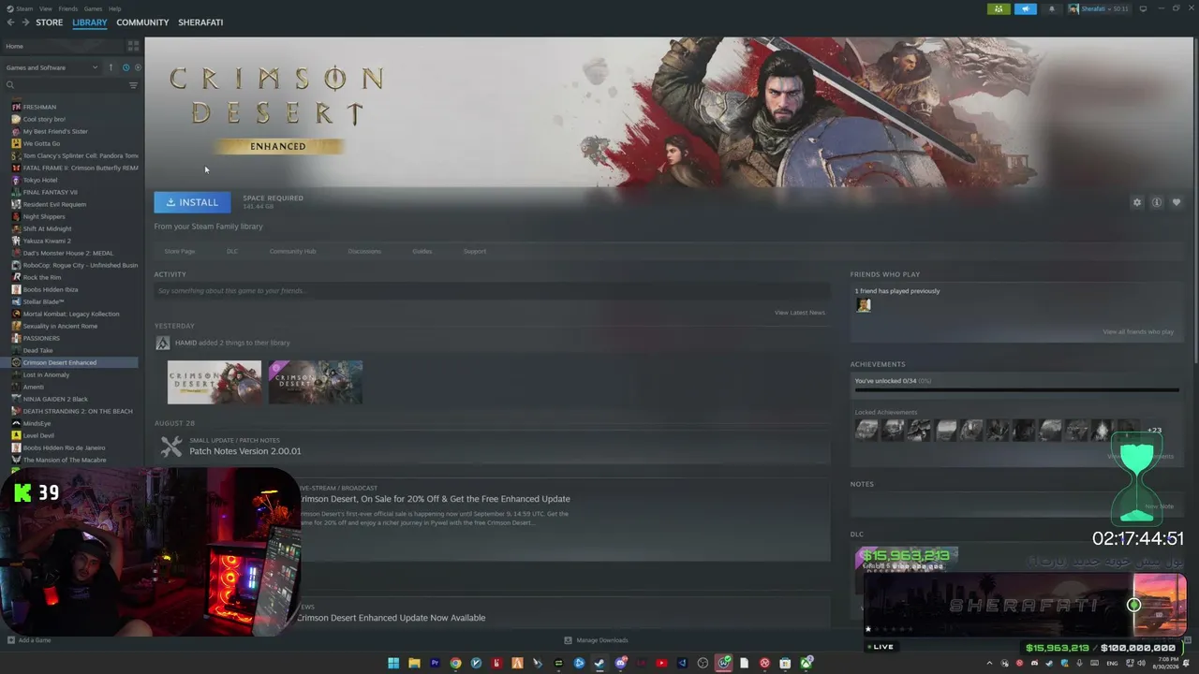This screenshot has height=674, width=1199.
Task: Enter Big Picture mode via monitor icon
Action: pyautogui.click(x=1143, y=8)
